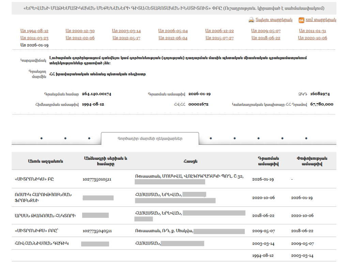The width and height of the screenshot is (349, 262).
Task: Open the 2011-03-23 version link
Action: coord(34,38)
